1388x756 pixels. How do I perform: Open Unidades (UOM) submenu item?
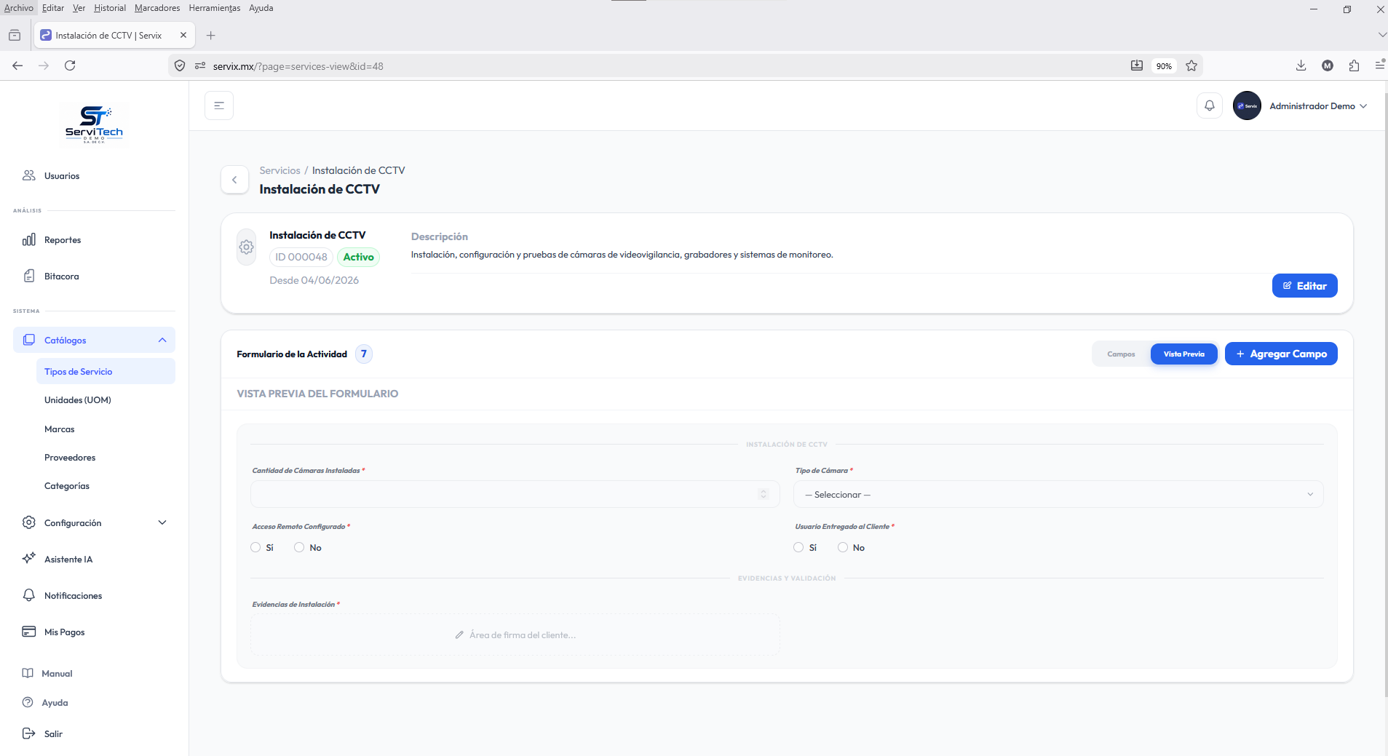coord(78,399)
